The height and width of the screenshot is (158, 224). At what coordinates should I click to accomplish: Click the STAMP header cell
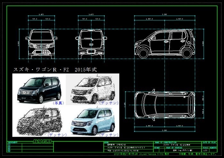click(x=157, y=148)
